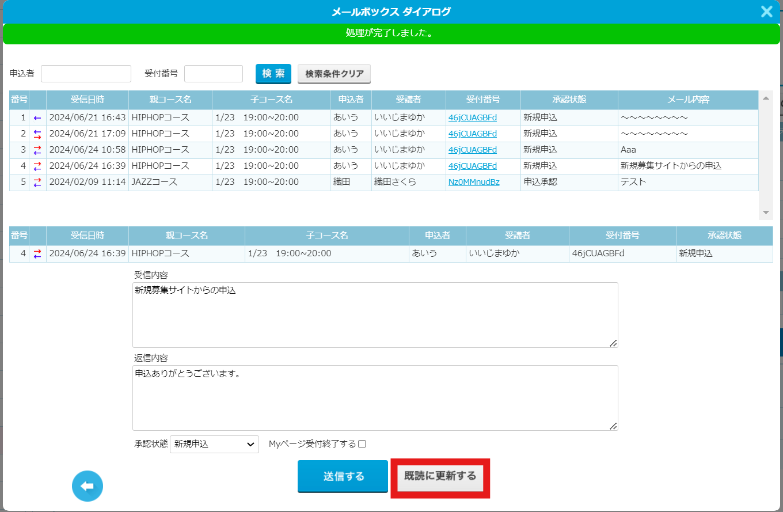
Task: Click scrollbar down arrow of mail list
Action: point(766,213)
